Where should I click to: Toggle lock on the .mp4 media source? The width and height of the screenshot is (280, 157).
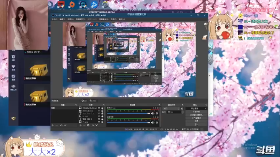tap(102, 116)
